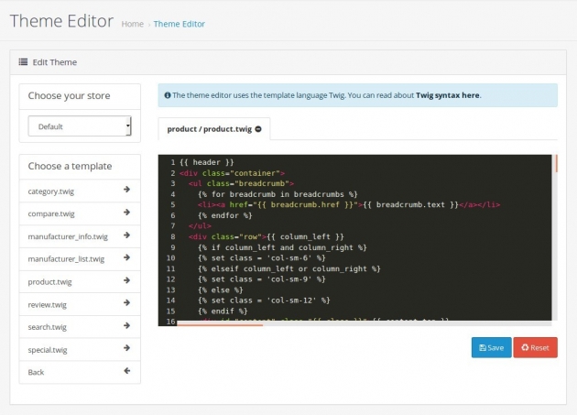Open the compare.twig template
577x415 pixels.
click(80, 213)
